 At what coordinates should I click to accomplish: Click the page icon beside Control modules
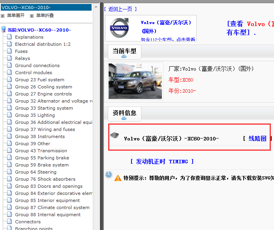9,72
